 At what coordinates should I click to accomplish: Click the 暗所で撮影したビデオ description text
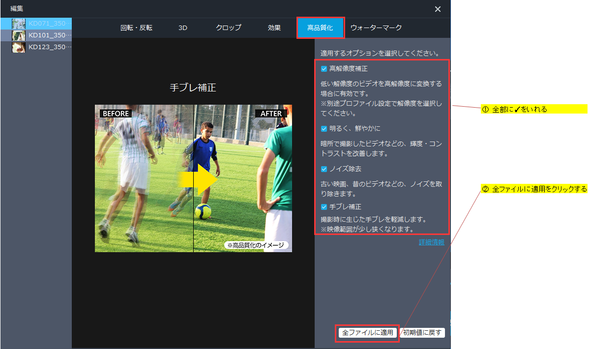coord(381,149)
